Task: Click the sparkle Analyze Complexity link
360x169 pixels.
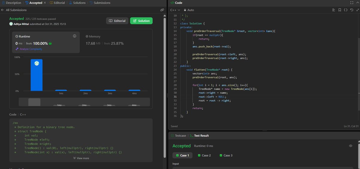Action: pos(29,49)
